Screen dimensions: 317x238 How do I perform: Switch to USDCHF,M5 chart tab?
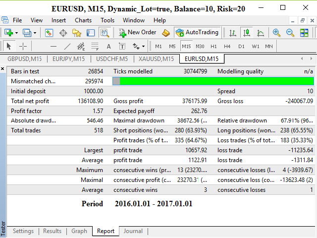[112, 59]
